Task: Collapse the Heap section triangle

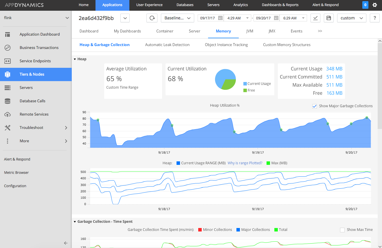Action: [75, 59]
